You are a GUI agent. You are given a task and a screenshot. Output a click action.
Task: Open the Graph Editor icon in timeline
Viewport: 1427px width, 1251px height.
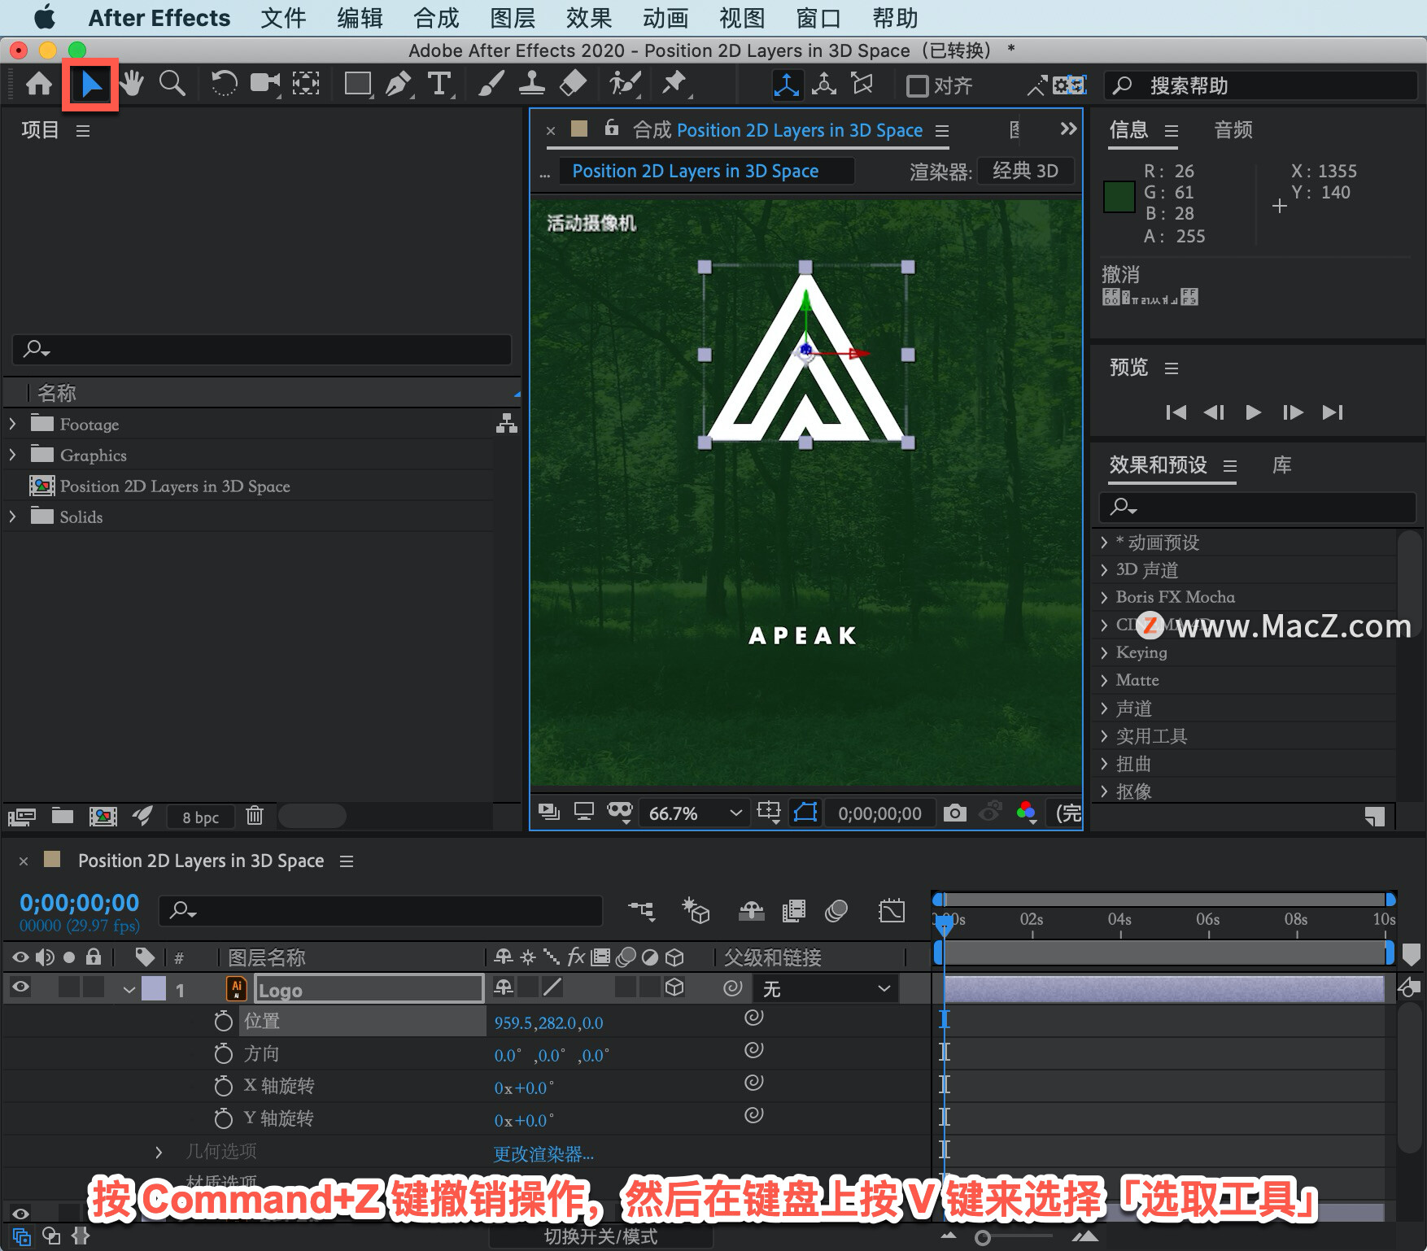[892, 910]
